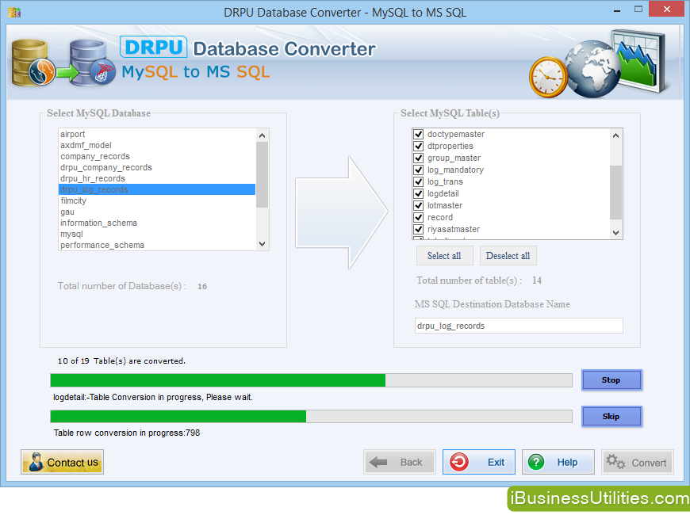
Task: Click the logdetail conversion status message
Action: click(153, 397)
